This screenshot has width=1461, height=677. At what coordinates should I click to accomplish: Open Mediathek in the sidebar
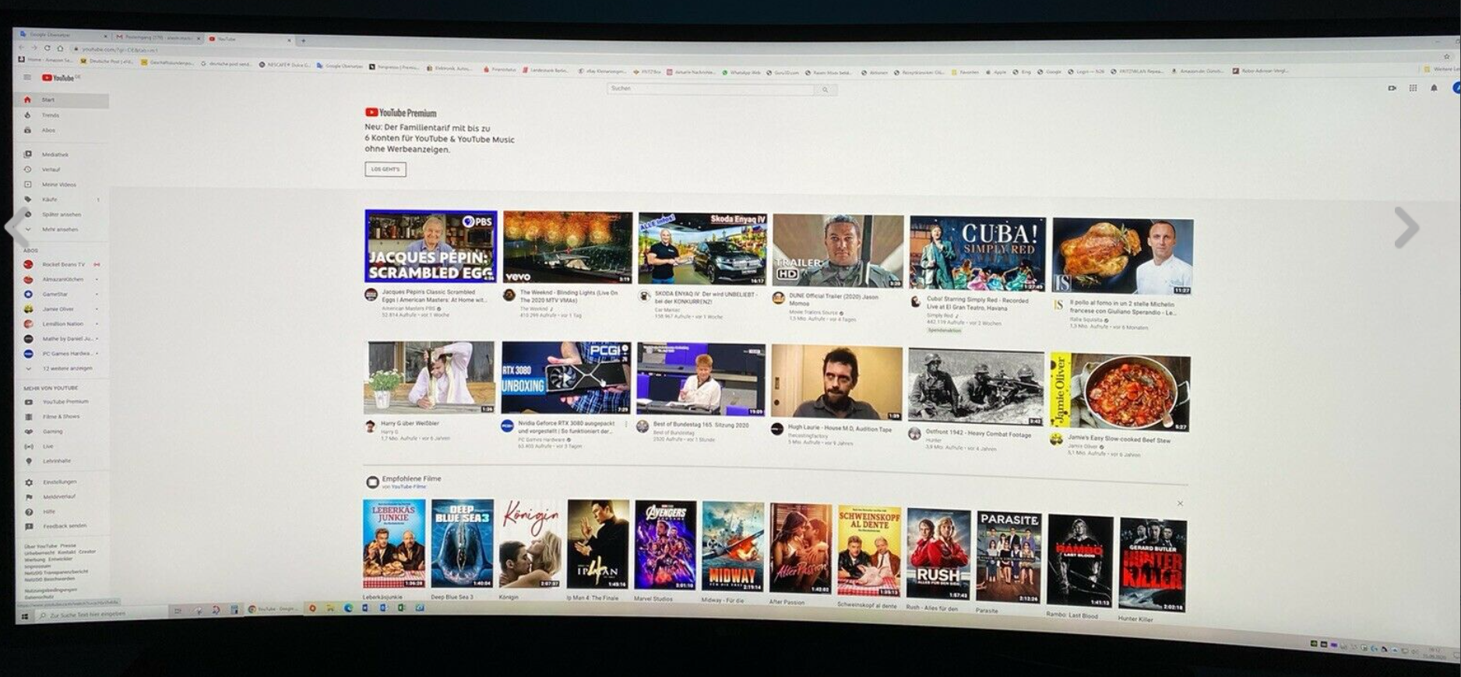coord(62,154)
